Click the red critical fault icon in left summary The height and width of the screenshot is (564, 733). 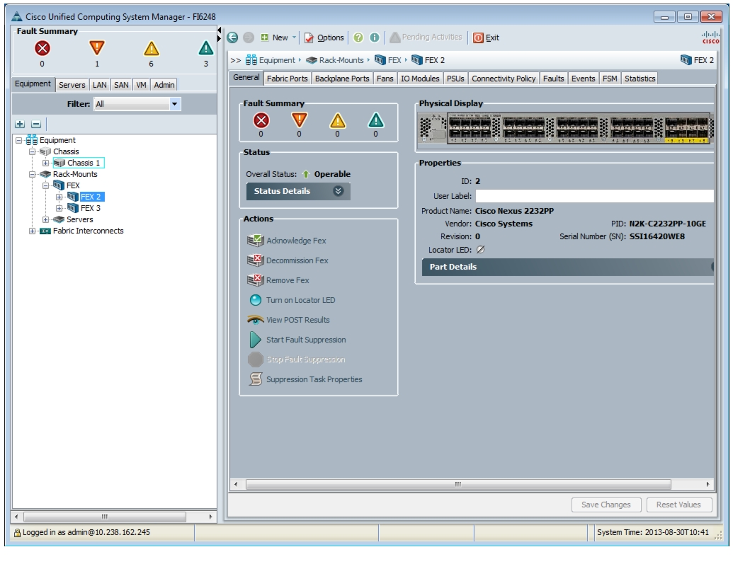pyautogui.click(x=42, y=48)
